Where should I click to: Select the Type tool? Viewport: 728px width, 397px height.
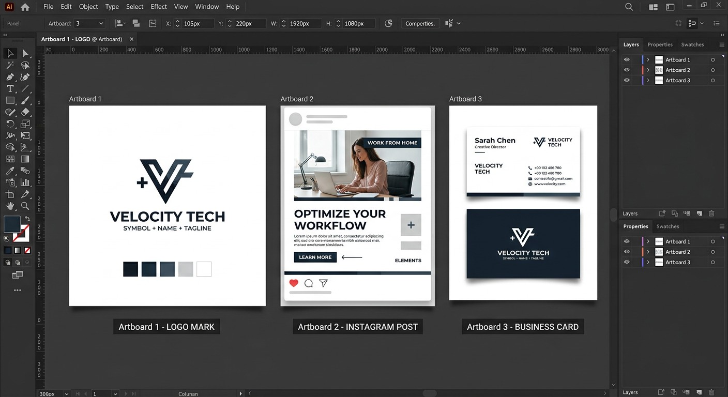click(10, 89)
